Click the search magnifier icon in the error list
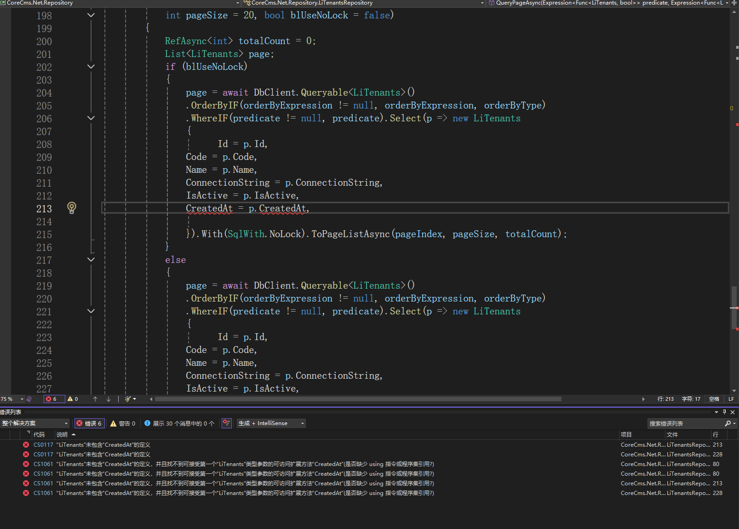The image size is (739, 529). click(728, 423)
